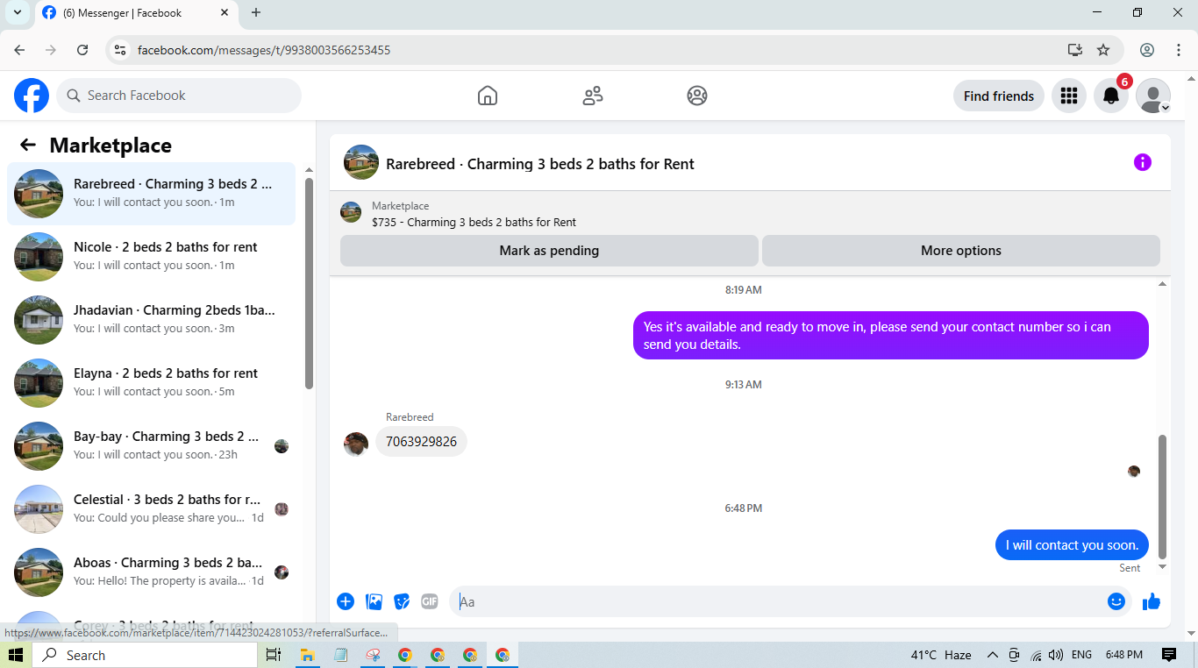Attach a photo using the image icon
The height and width of the screenshot is (668, 1198).
pos(374,601)
